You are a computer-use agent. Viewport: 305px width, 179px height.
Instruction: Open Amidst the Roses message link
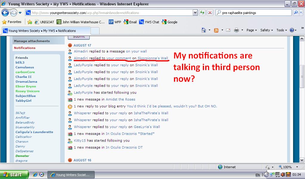[120, 99]
